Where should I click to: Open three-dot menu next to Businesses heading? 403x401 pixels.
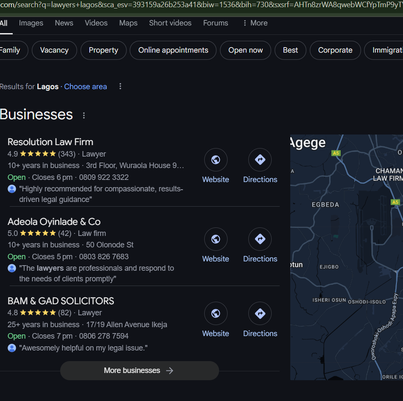(84, 115)
